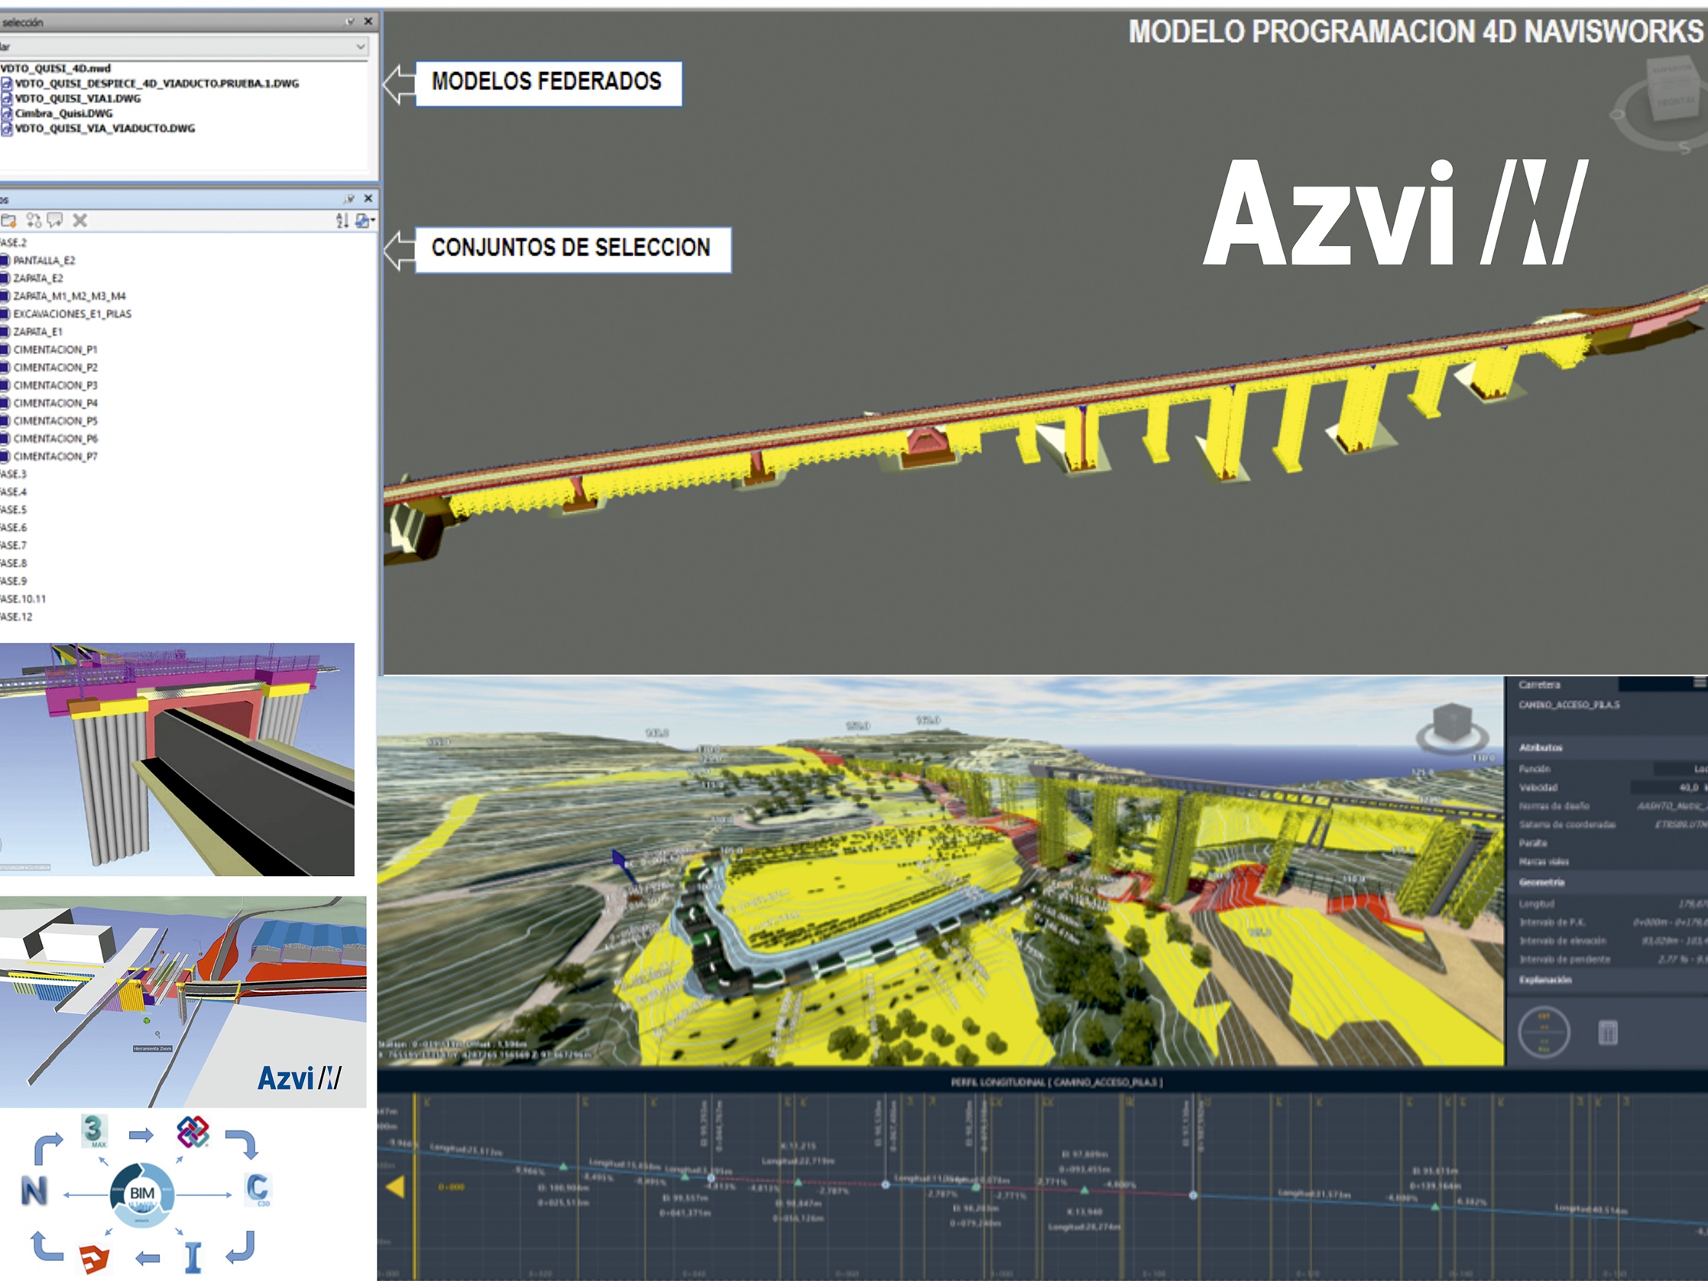This screenshot has width=1708, height=1281.
Task: Click the bridge abutment 3D render thumbnail
Action: click(x=177, y=760)
